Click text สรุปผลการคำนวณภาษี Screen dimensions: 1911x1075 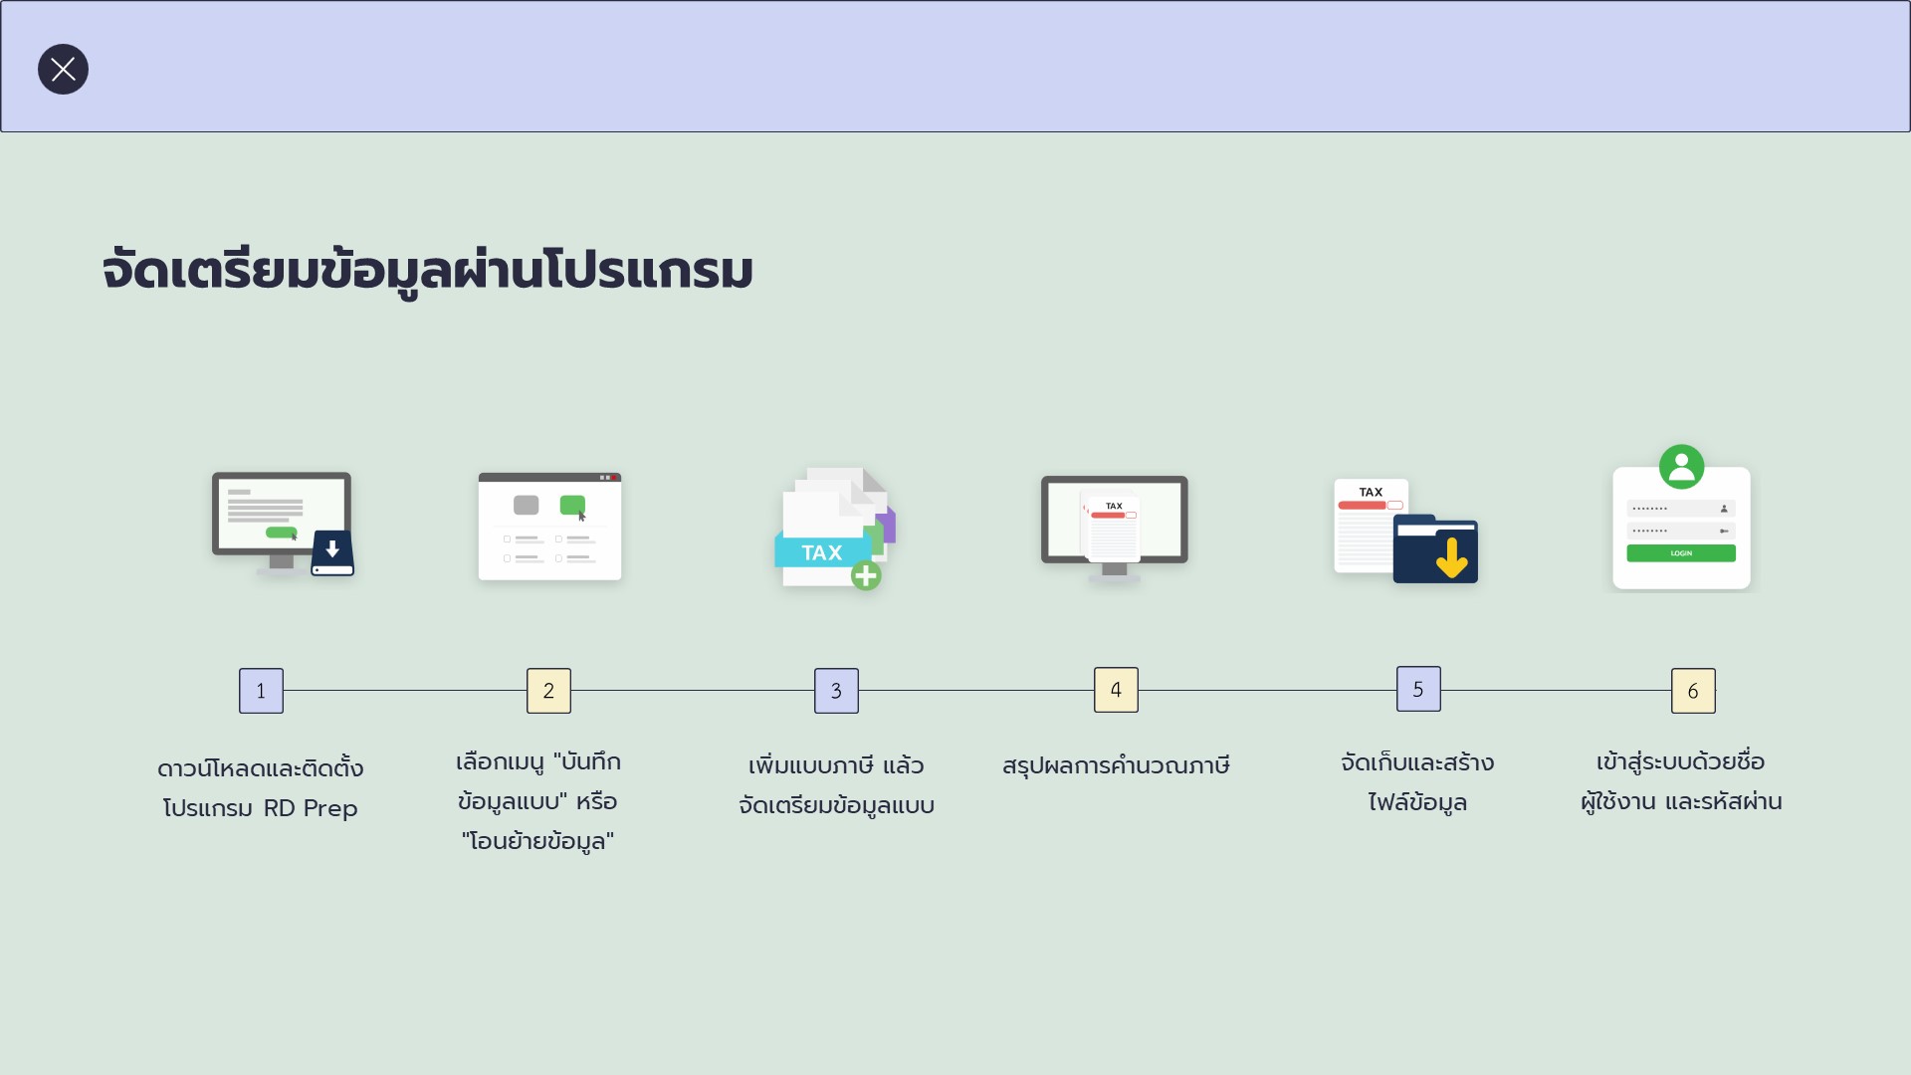pos(1116,765)
